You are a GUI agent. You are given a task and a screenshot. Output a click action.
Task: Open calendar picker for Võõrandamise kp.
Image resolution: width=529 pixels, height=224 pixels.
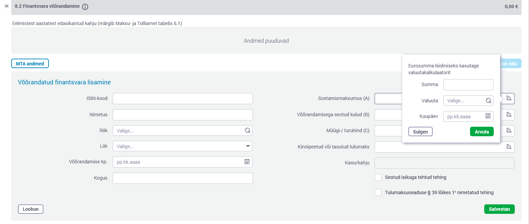coord(247,162)
